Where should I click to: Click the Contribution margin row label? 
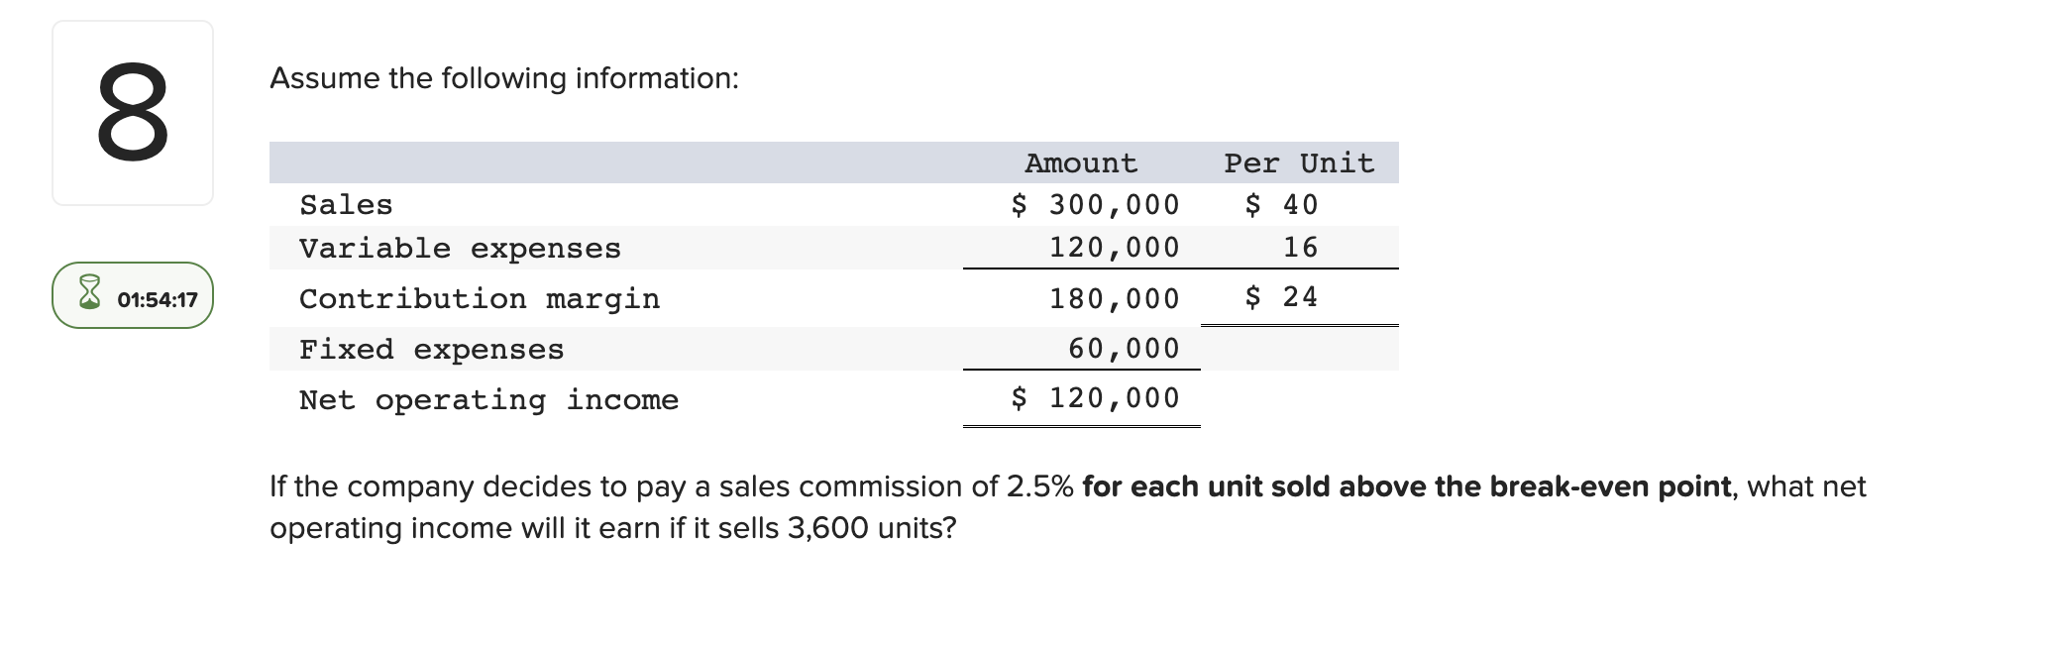pyautogui.click(x=480, y=298)
